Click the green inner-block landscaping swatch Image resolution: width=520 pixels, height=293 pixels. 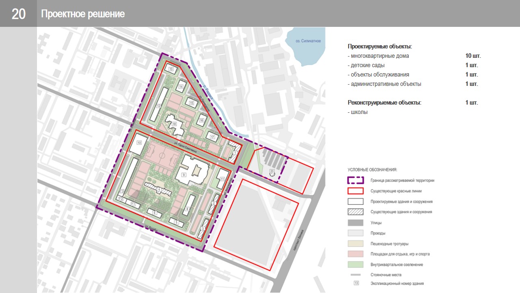(x=355, y=265)
